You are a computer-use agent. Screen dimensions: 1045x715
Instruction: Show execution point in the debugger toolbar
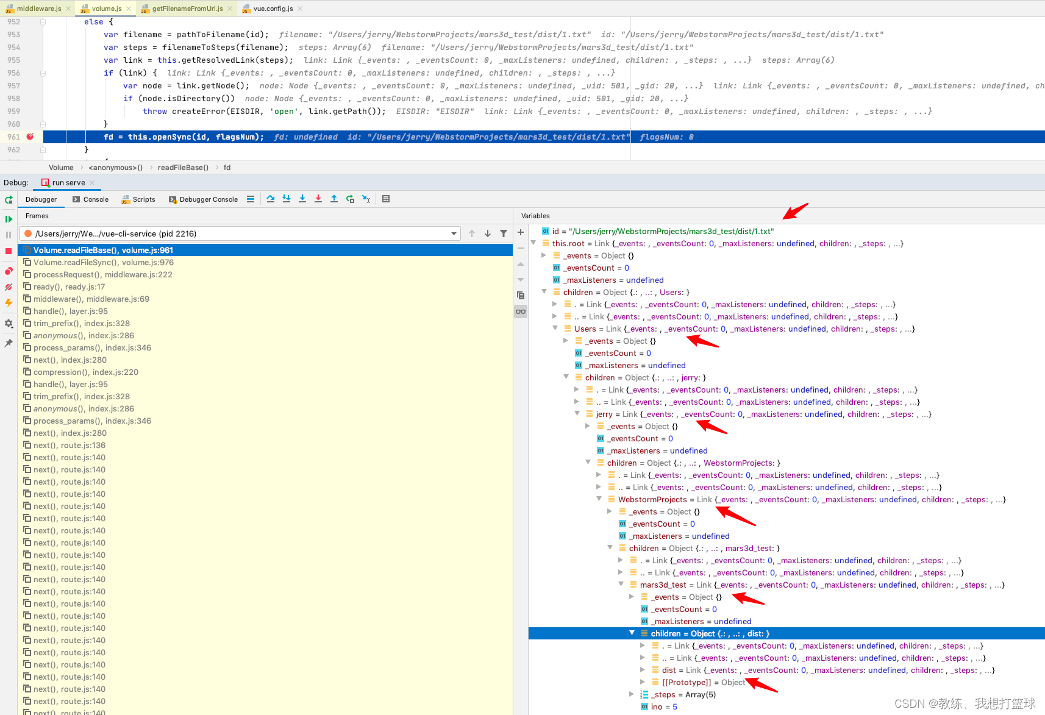point(251,199)
